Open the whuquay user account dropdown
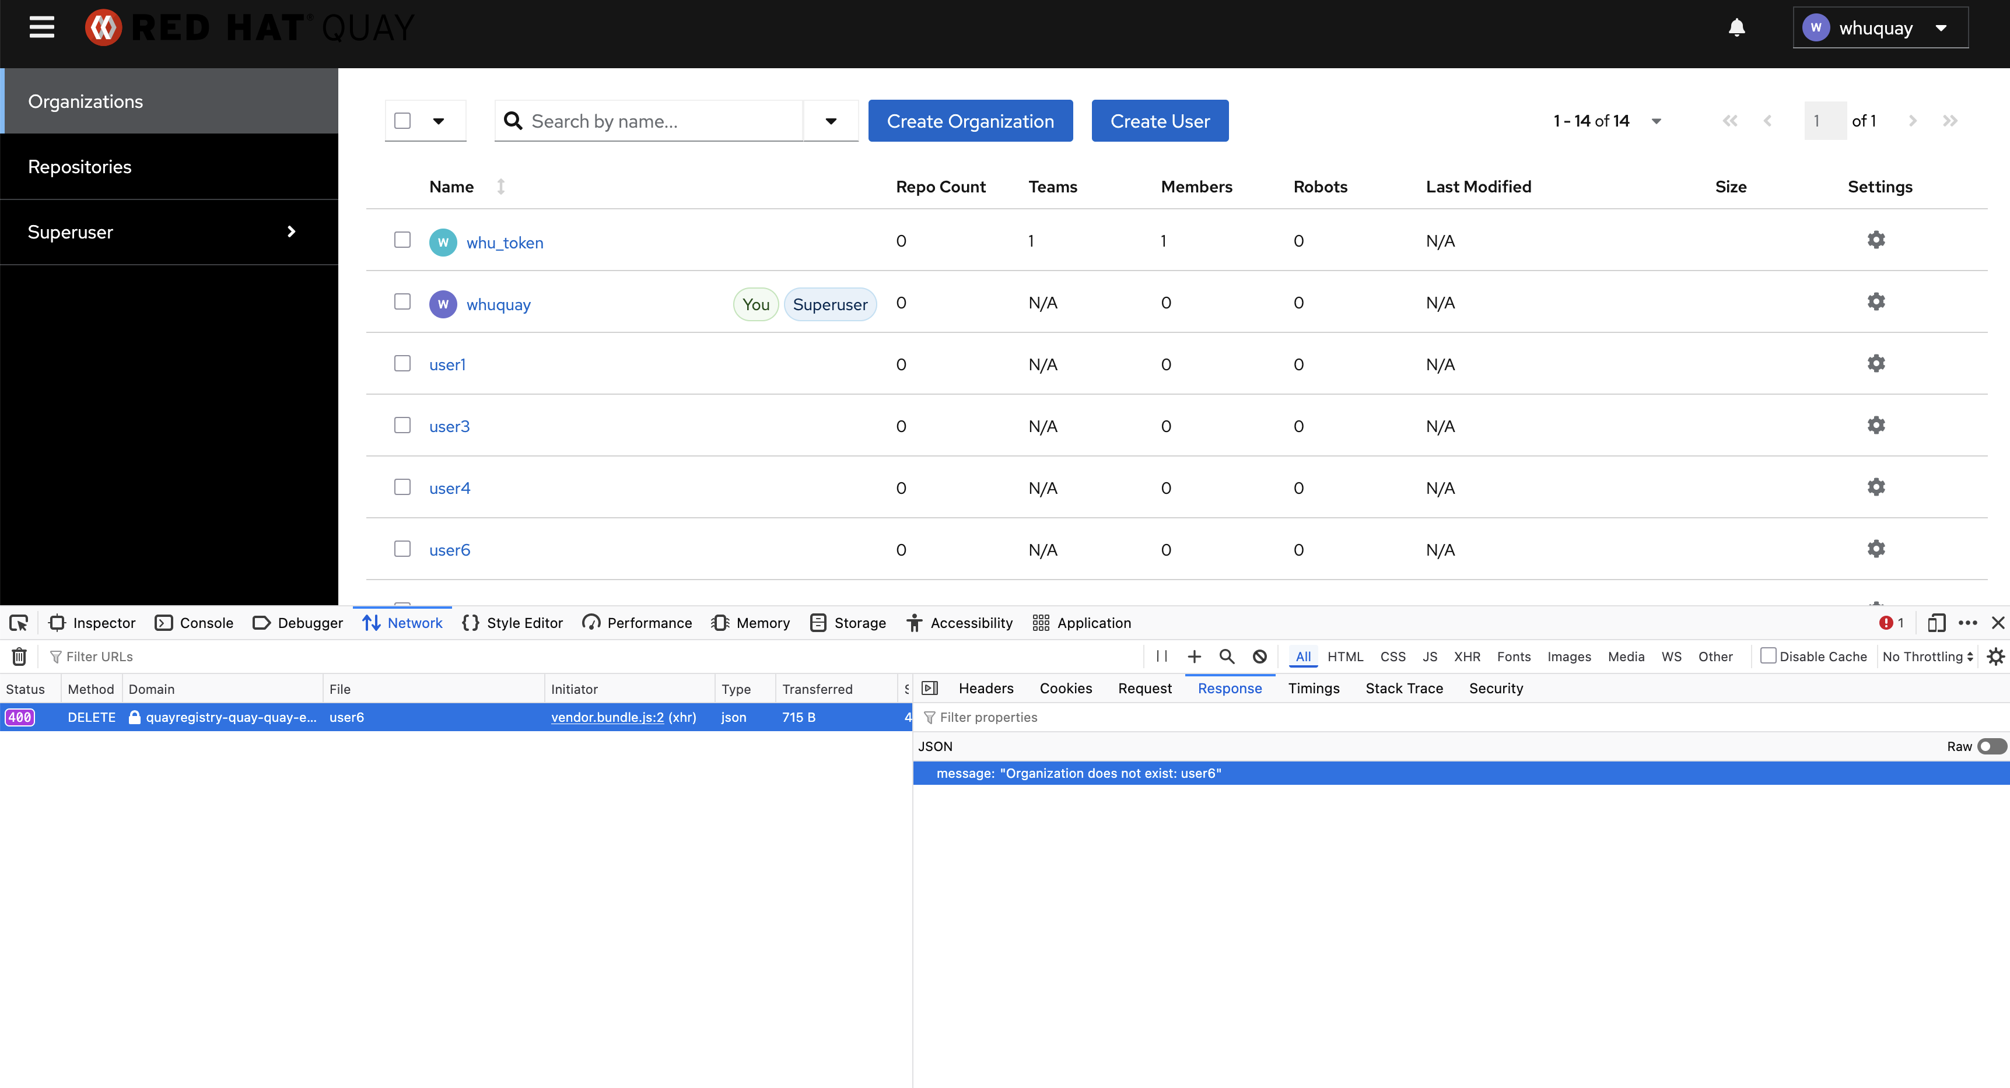 pyautogui.click(x=1880, y=28)
